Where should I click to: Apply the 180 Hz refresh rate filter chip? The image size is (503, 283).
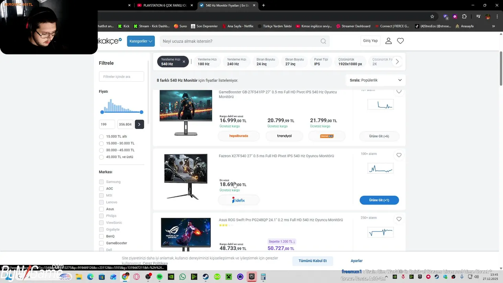207,62
